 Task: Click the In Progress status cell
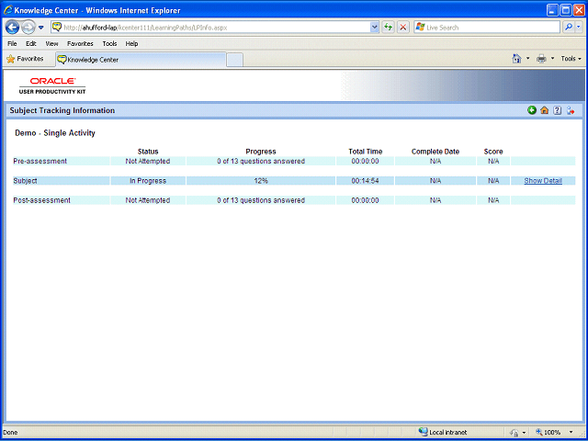(148, 181)
